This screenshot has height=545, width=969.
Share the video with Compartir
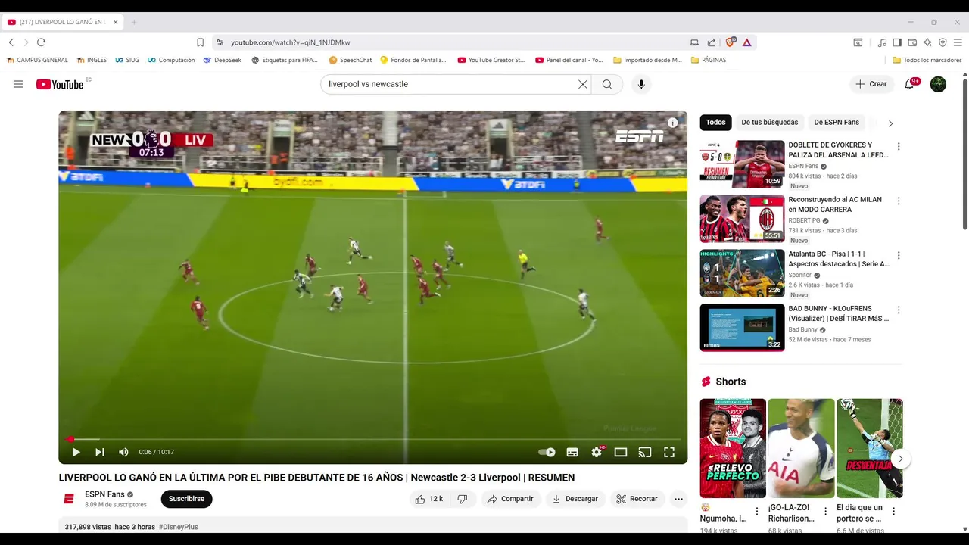click(510, 499)
